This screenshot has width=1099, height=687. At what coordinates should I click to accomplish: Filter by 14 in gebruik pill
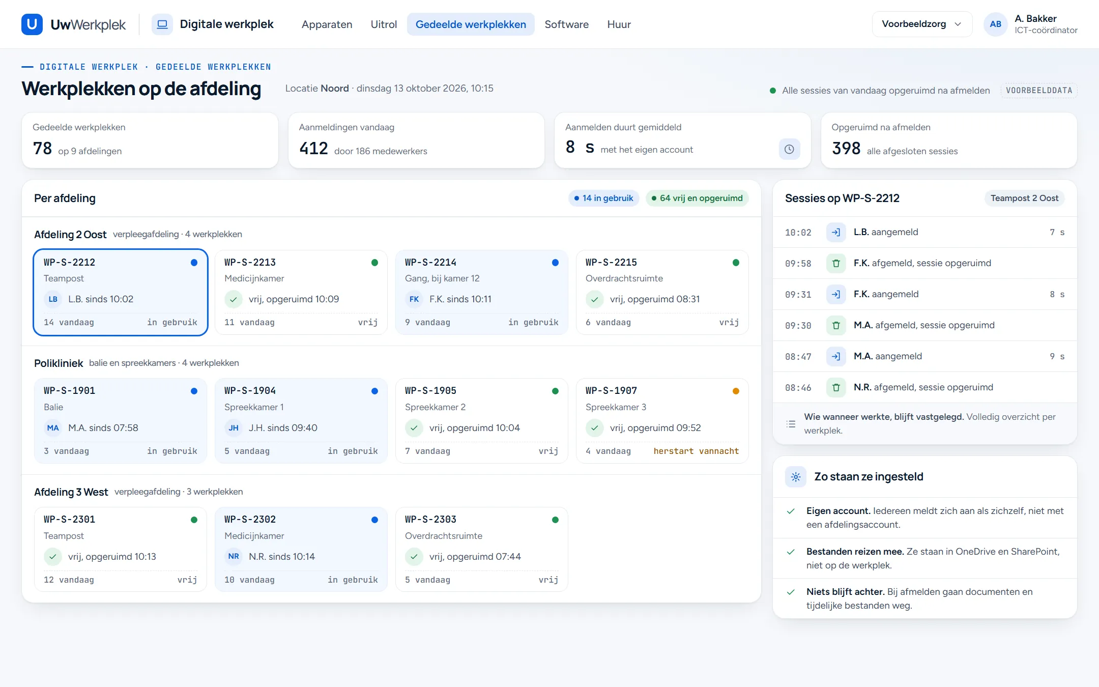pyautogui.click(x=604, y=198)
